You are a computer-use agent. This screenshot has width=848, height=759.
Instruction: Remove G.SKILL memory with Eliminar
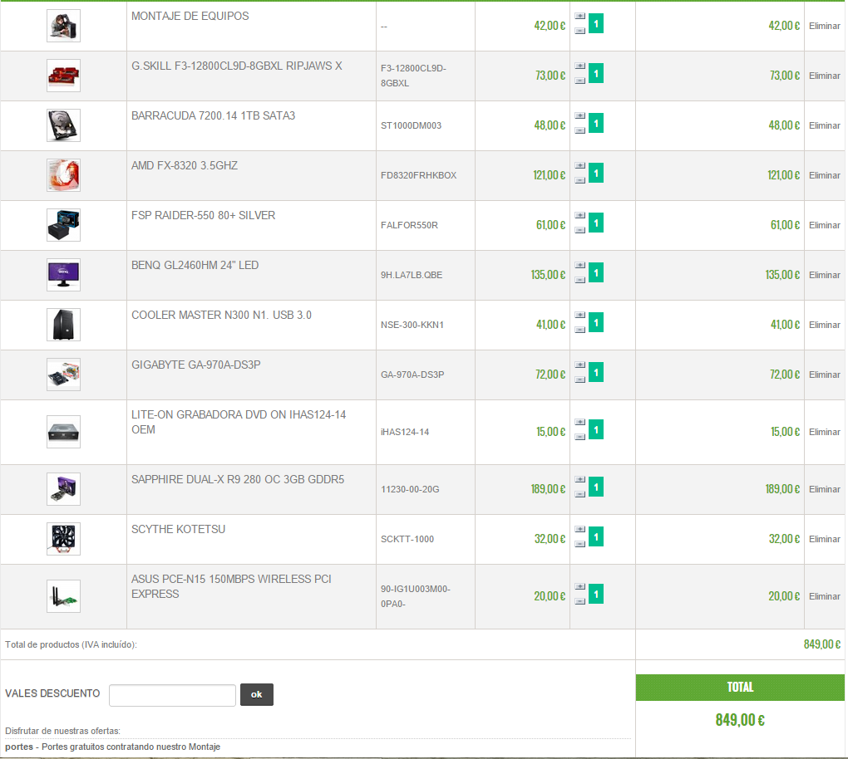click(824, 76)
